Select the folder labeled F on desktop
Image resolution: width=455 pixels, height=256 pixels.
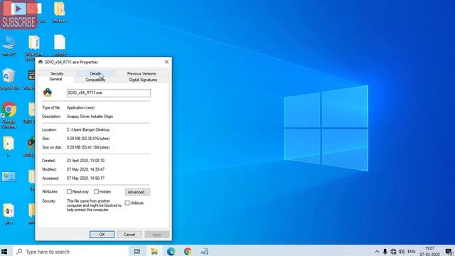[x=9, y=146]
